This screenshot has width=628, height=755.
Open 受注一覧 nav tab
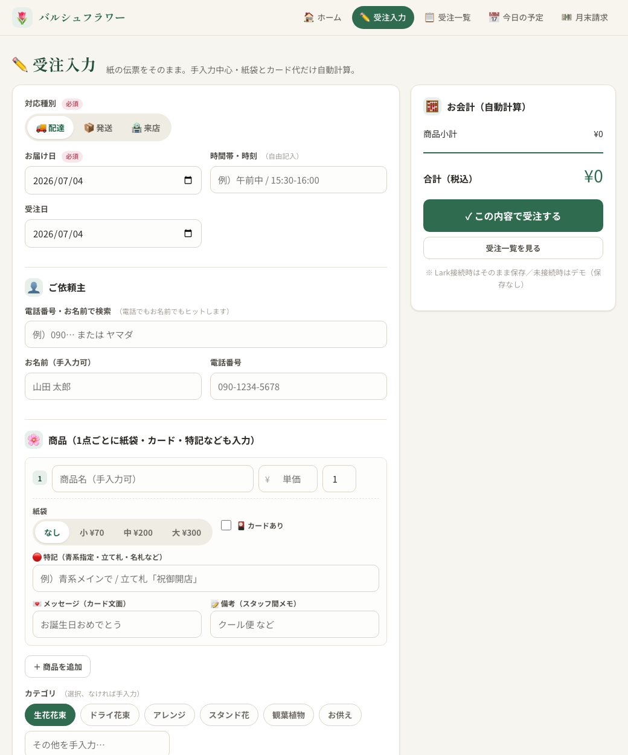coord(447,18)
